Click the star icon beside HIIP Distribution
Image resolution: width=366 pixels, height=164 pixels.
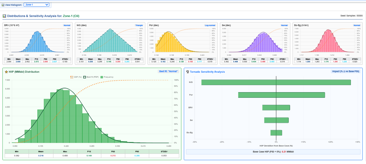6,72
